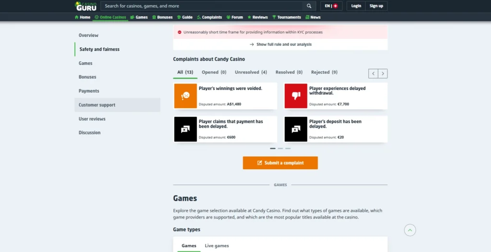
Task: Select the All (13) complaints tab
Action: pyautogui.click(x=185, y=72)
